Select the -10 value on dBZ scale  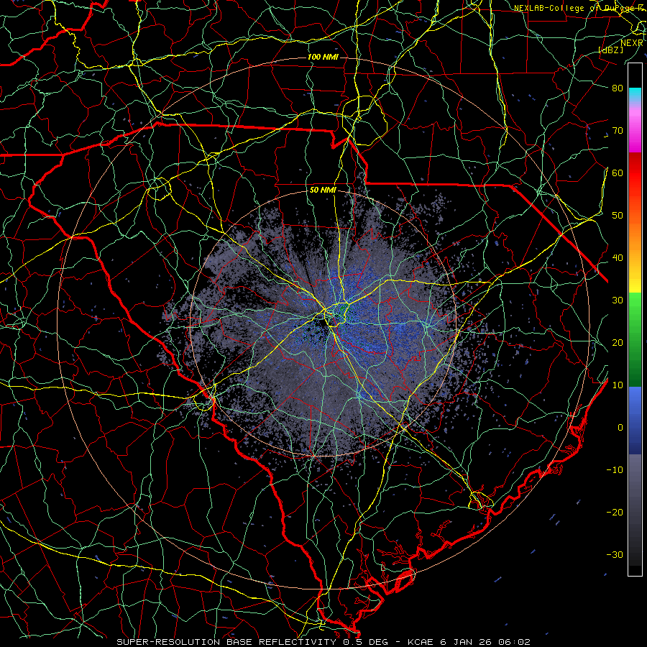[x=615, y=470]
